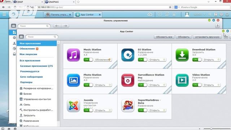The width and height of the screenshot is (231, 130).
Task: Switch to App Center desktop tab
Action: (88, 14)
